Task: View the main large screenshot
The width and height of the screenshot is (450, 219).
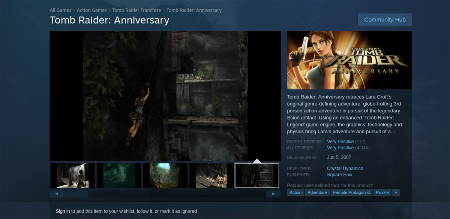Action: [165, 96]
